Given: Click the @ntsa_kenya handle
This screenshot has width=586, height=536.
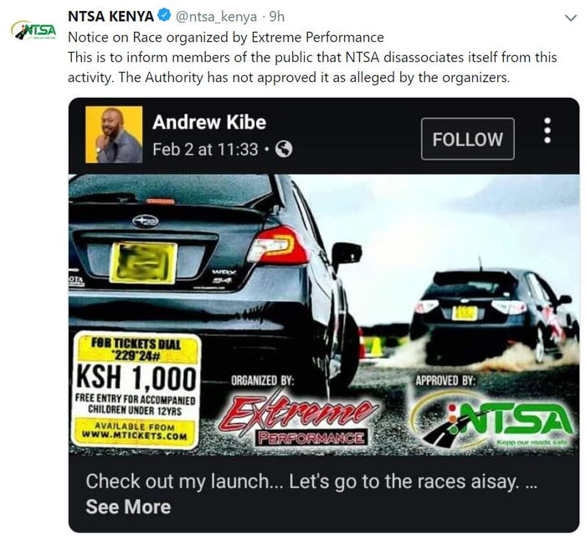Looking at the screenshot, I should 216,17.
